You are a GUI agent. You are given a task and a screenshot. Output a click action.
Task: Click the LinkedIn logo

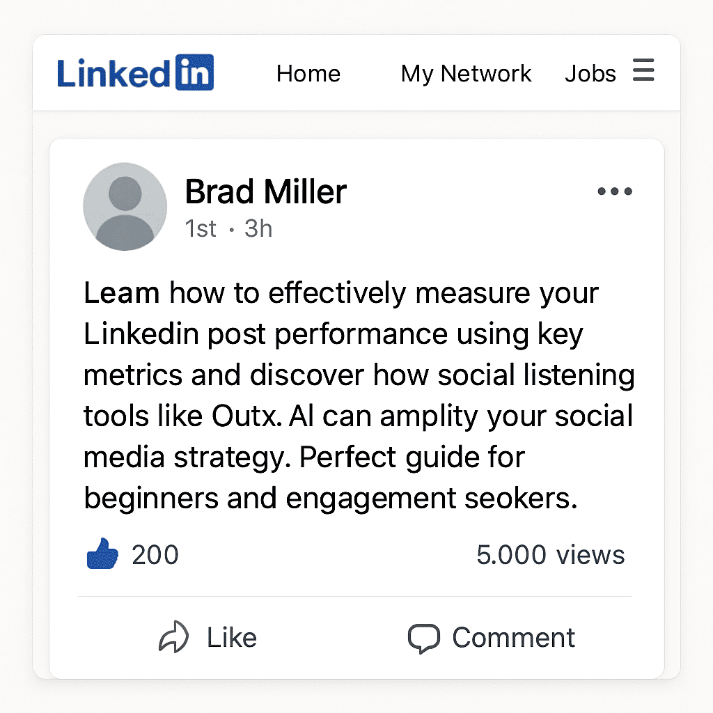coord(135,73)
